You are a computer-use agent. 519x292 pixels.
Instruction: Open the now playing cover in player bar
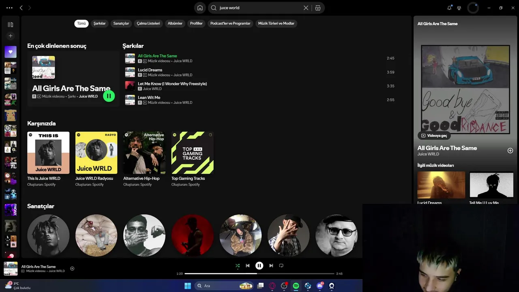[11, 268]
